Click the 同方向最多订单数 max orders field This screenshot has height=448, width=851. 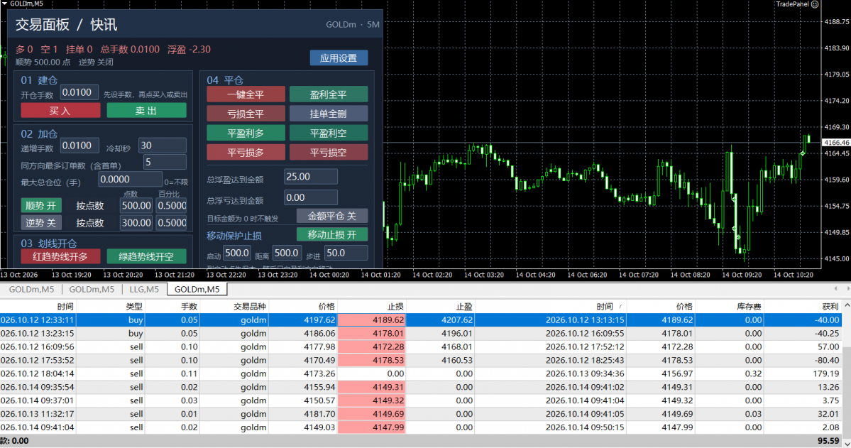click(165, 163)
